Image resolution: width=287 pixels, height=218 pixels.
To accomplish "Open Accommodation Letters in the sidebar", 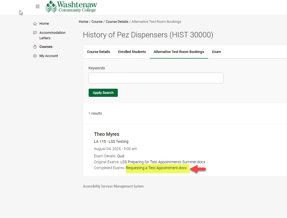I will coord(52,35).
